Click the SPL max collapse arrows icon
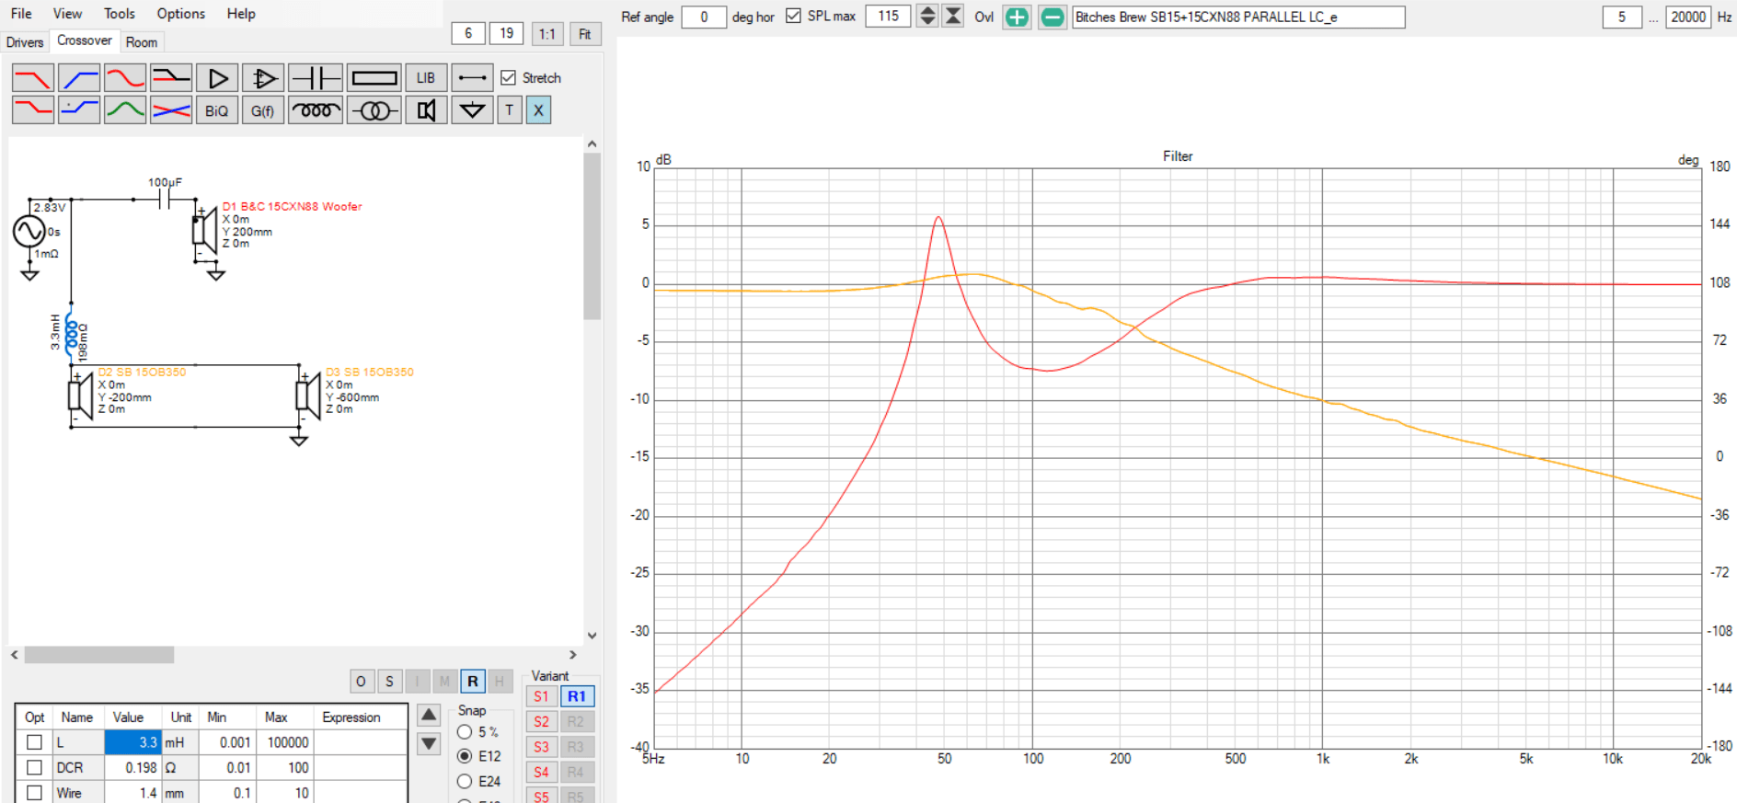The width and height of the screenshot is (1737, 803). tap(954, 16)
